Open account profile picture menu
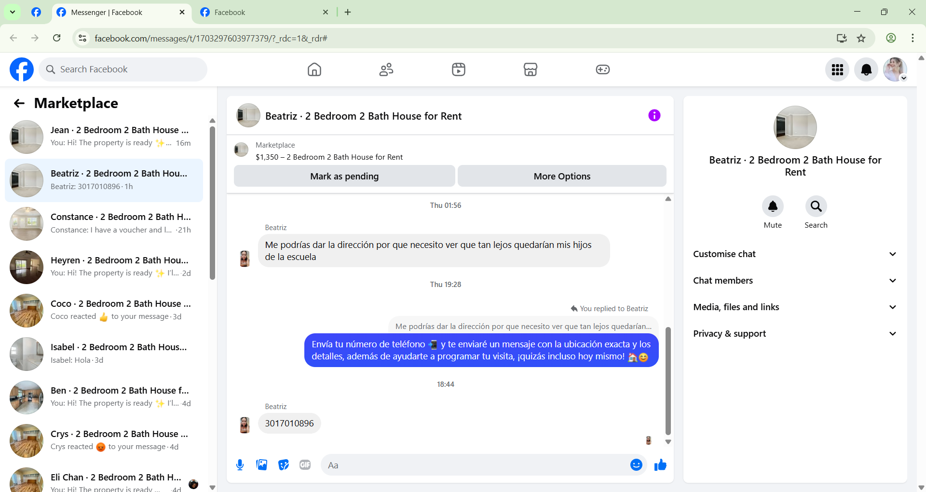The height and width of the screenshot is (492, 926). coord(895,69)
